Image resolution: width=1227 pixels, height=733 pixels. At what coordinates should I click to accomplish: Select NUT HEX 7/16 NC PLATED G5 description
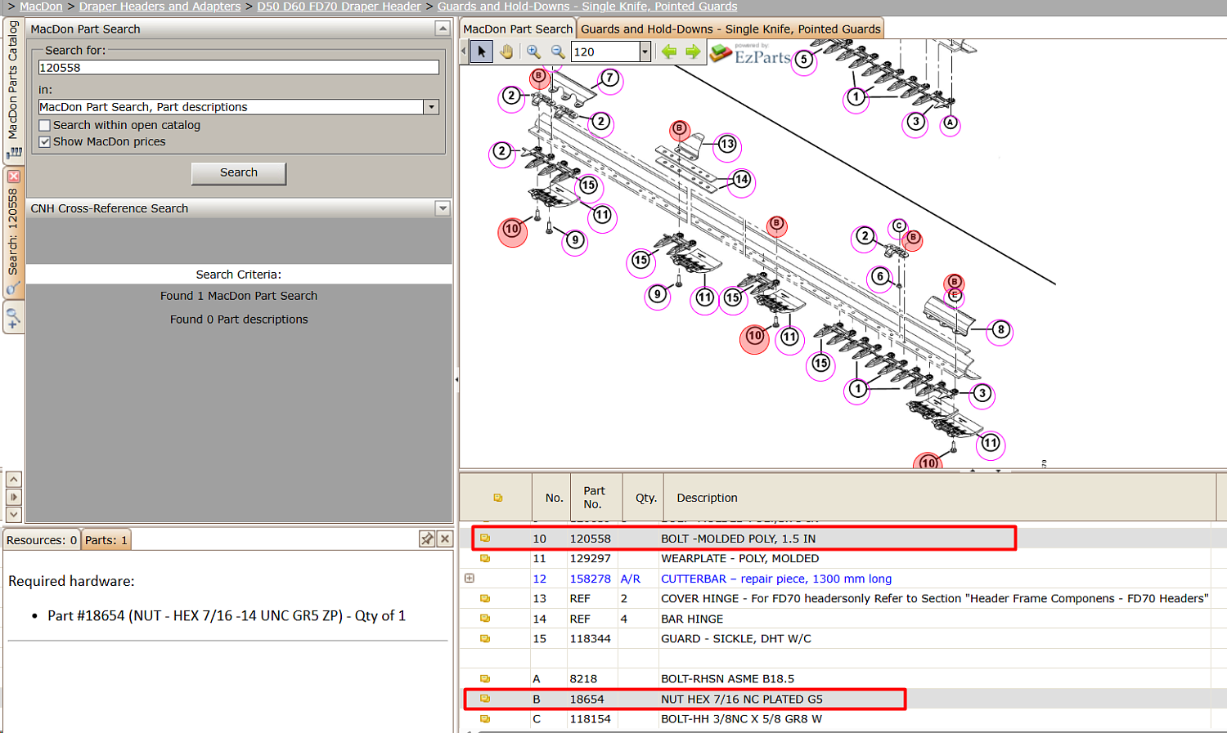click(742, 699)
